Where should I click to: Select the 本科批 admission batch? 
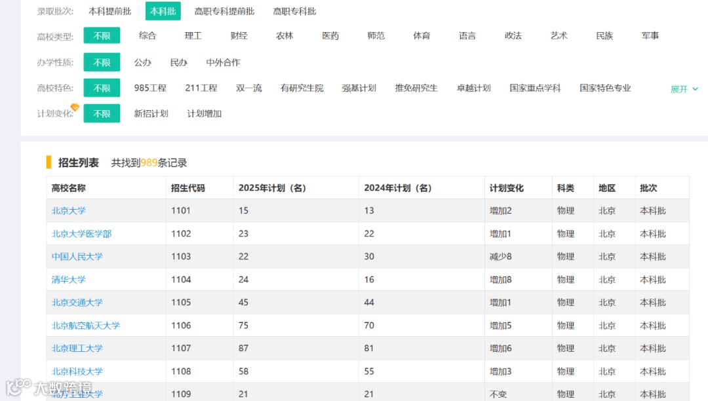pos(163,11)
